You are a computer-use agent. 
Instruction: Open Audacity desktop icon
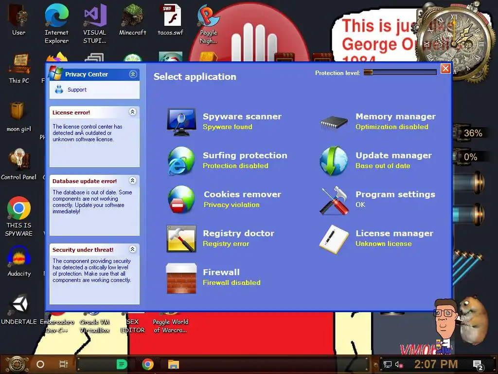point(19,261)
